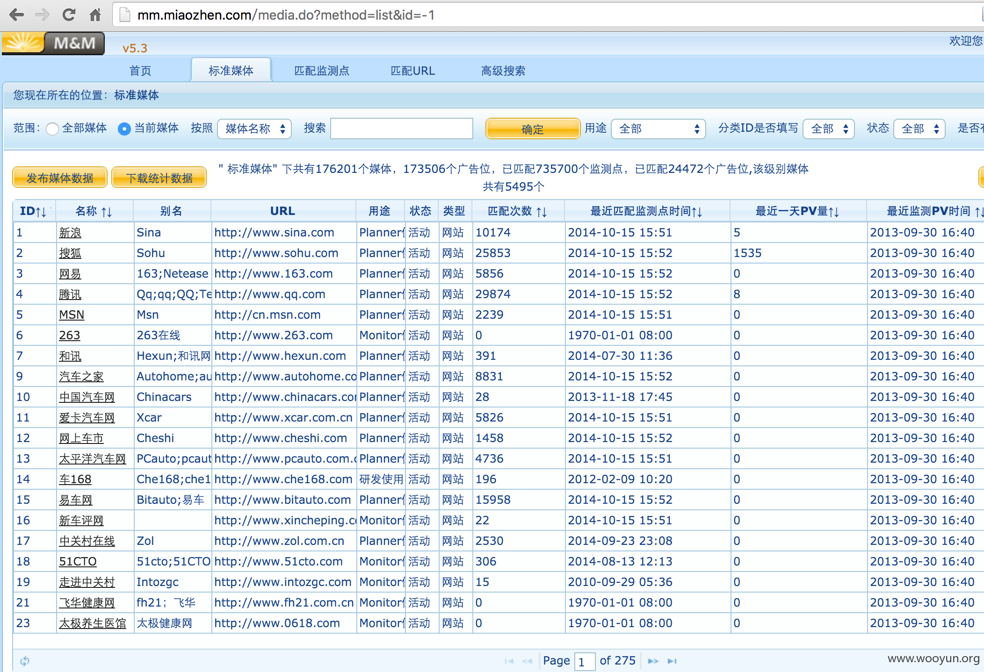Click the table refresh icon at bottom left

tap(25, 661)
